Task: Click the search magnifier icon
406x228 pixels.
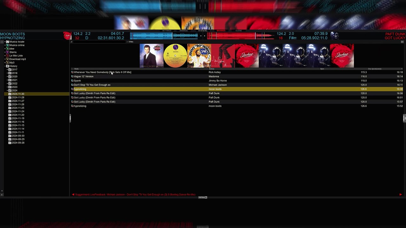Action: click(x=72, y=42)
